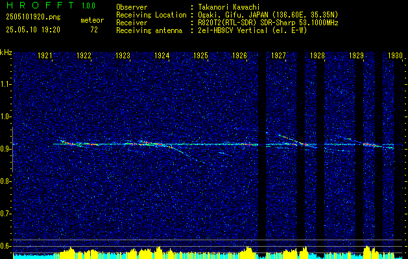Click the Receiver label
This screenshot has width=408, height=259.
132,23
